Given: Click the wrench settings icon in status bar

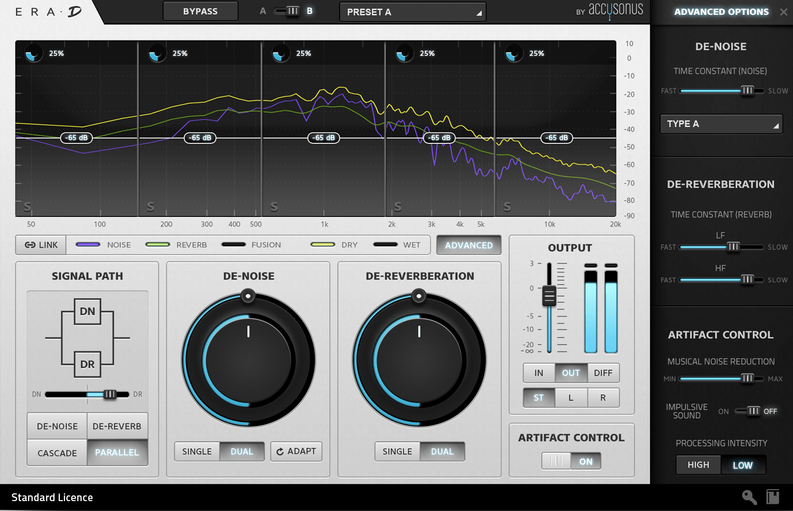Looking at the screenshot, I should 749,497.
